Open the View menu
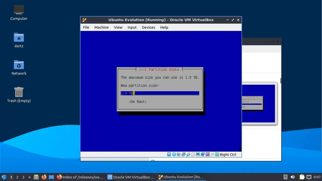Image resolution: width=322 pixels, height=181 pixels. pyautogui.click(x=118, y=27)
